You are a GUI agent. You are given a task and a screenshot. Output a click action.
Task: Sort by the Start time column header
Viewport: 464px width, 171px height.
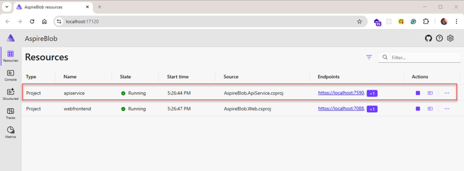click(x=178, y=77)
